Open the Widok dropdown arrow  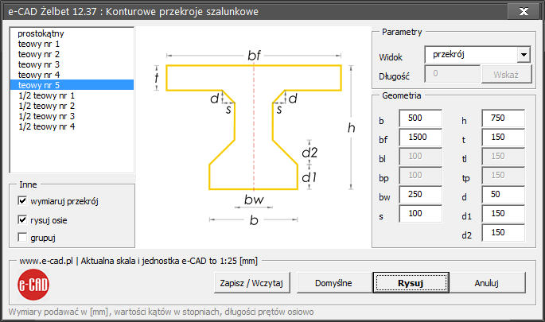(524, 55)
